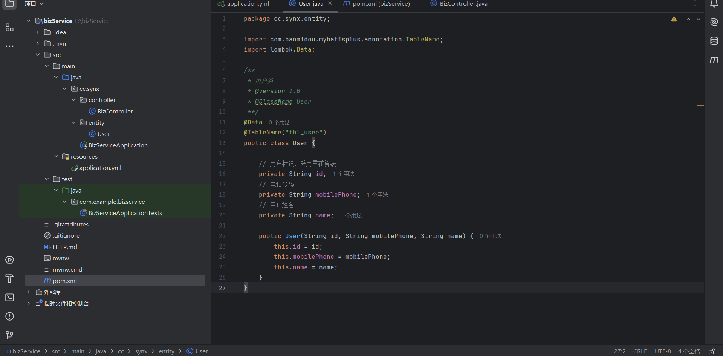Expand the 外部库 node
This screenshot has width=723, height=356.
click(x=29, y=292)
